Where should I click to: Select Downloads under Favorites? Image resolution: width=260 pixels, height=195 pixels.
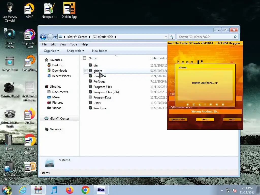60,71
